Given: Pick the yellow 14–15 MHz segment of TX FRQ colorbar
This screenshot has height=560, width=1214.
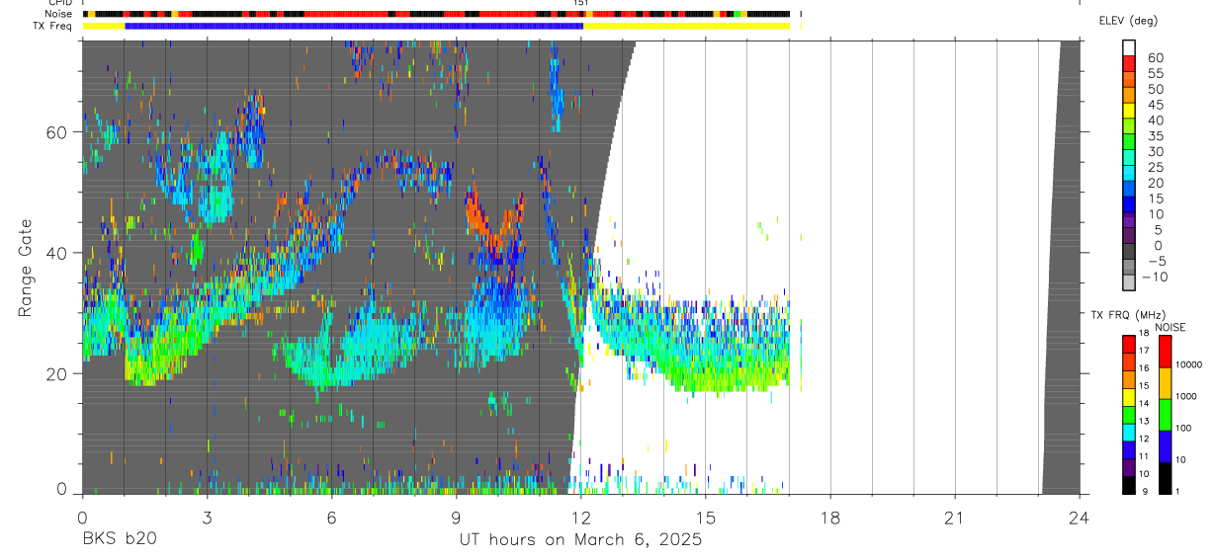Looking at the screenshot, I should (1129, 396).
